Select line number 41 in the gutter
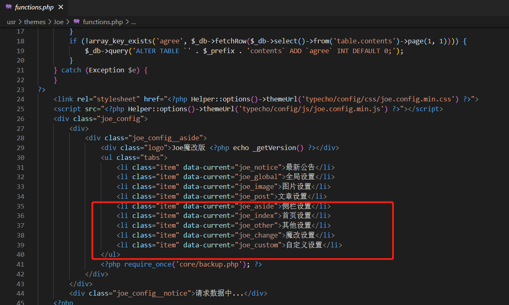 click(20, 265)
